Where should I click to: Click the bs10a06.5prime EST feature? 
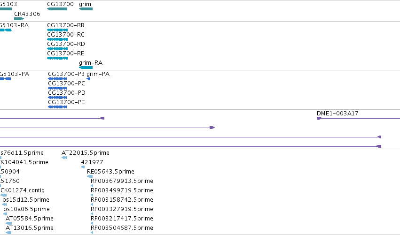(x=5, y=214)
